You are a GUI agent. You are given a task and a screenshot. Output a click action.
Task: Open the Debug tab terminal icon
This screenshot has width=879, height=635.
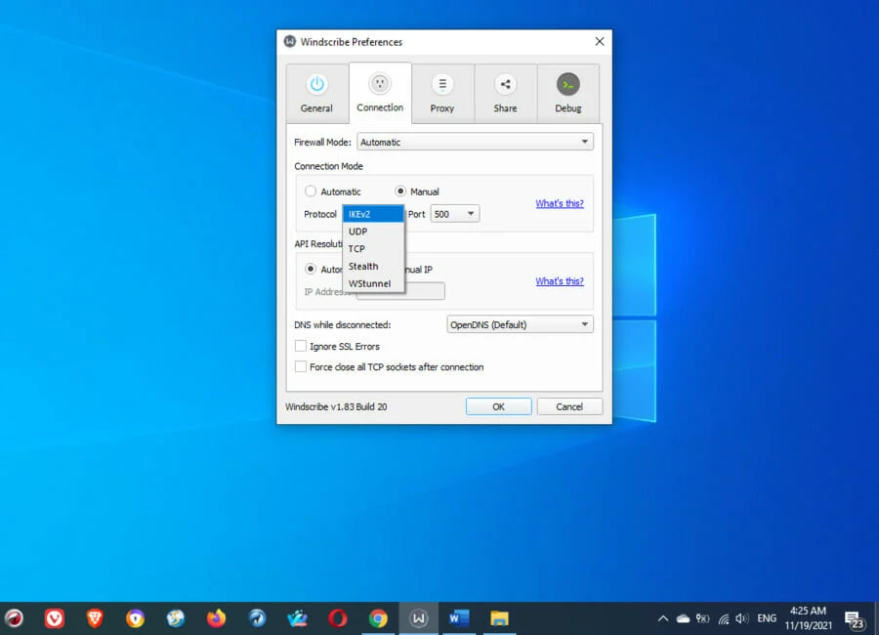[568, 85]
